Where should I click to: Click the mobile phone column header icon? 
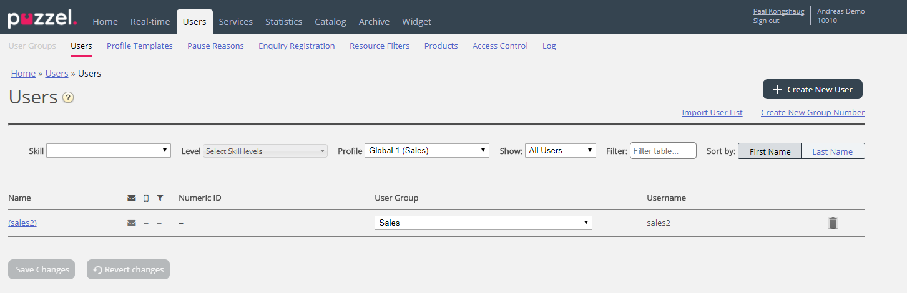(x=146, y=198)
